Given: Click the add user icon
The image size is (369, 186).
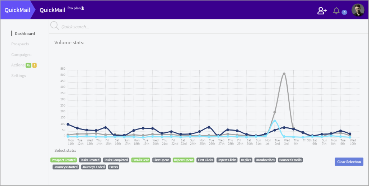Looking at the screenshot, I should coord(322,11).
